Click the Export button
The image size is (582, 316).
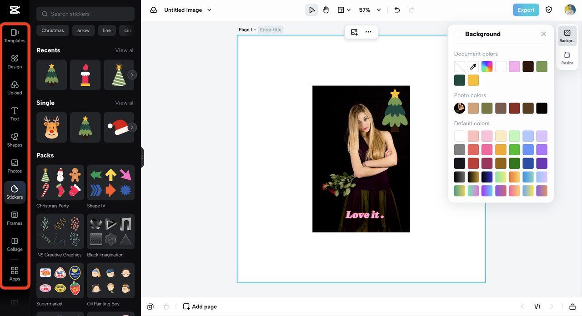tap(526, 10)
